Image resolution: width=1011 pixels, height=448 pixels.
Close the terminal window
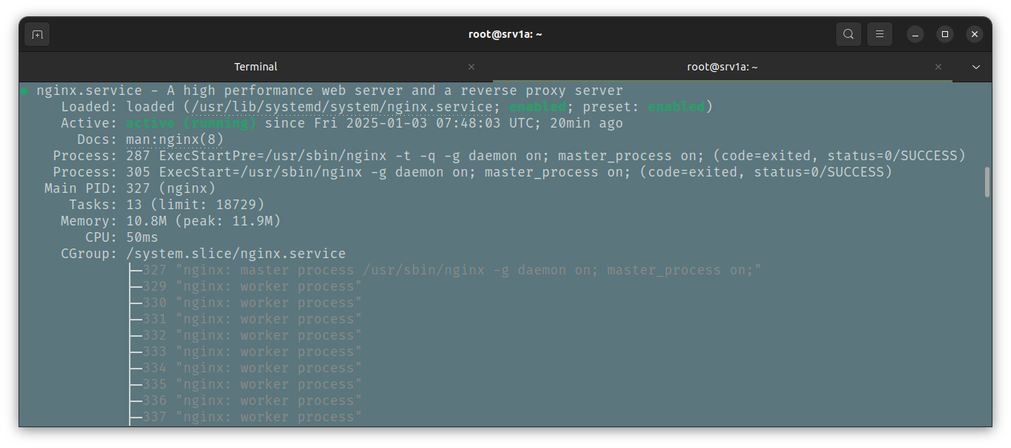point(975,34)
